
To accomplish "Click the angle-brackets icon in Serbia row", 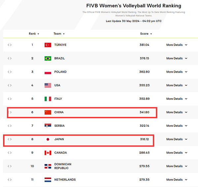I will tap(10, 126).
